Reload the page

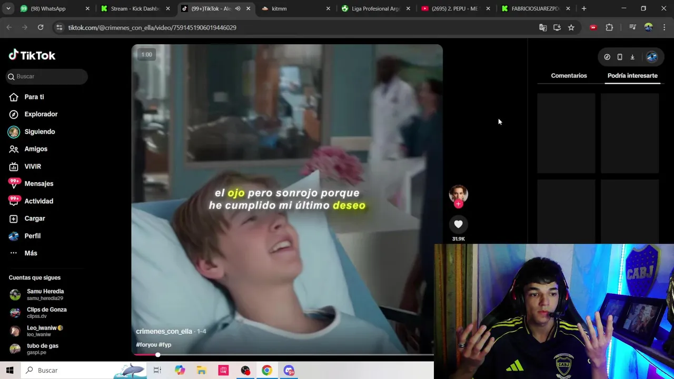tap(41, 27)
